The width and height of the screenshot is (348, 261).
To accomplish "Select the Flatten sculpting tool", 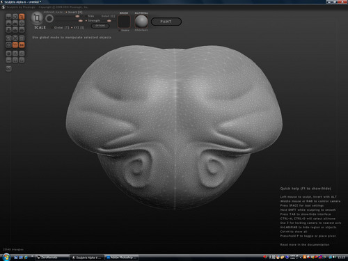I will point(15,23).
